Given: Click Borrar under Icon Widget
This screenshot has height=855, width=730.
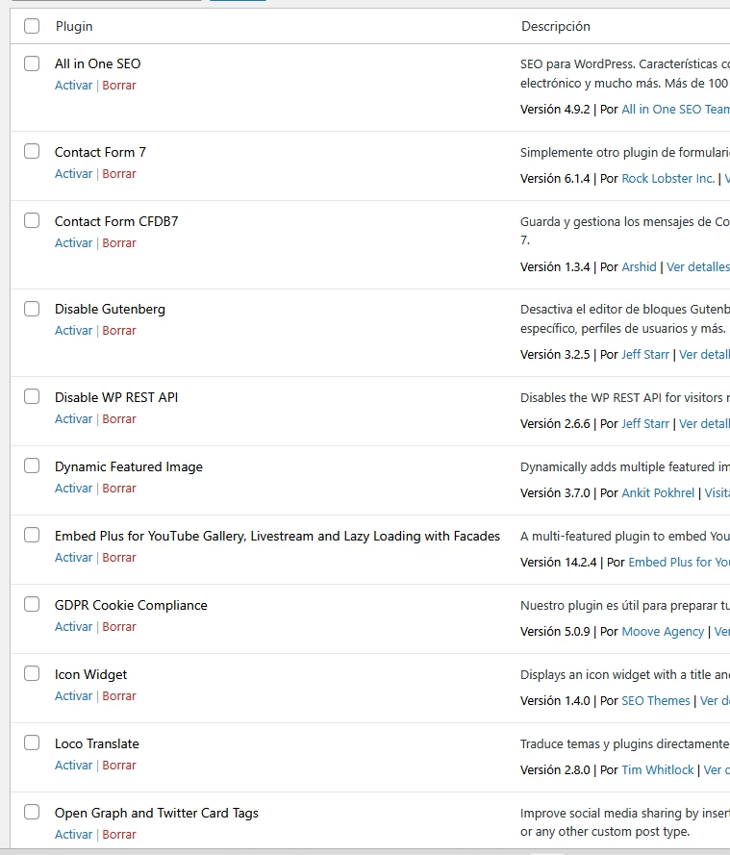Looking at the screenshot, I should (x=119, y=695).
